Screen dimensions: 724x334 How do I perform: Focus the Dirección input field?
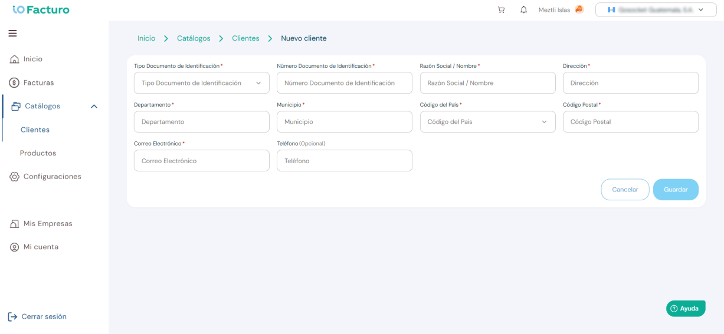point(631,83)
